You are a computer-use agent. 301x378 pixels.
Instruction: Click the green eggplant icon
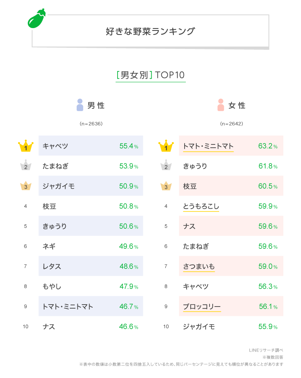[x=36, y=18]
